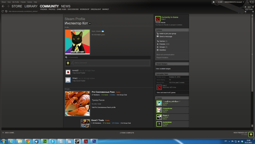Open own avatar in friends list corner

point(251,134)
